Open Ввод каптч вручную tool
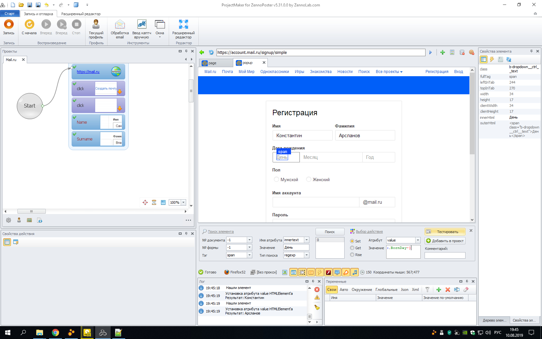The image size is (542, 339). pyautogui.click(x=142, y=29)
